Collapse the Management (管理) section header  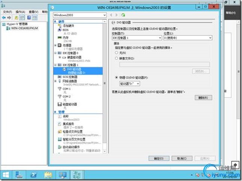click(55, 112)
